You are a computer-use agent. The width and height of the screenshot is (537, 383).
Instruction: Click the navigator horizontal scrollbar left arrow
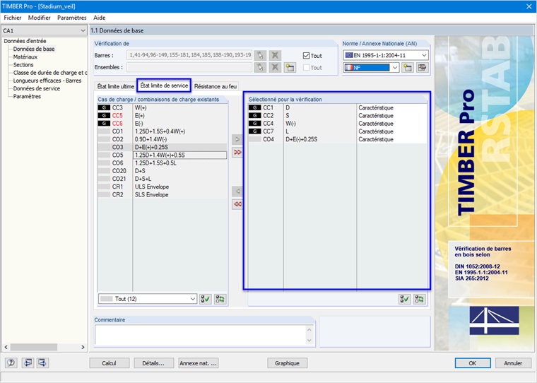(x=6, y=347)
